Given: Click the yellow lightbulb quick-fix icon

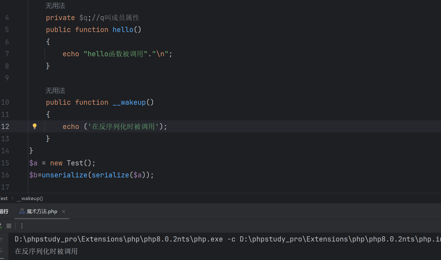Looking at the screenshot, I should click(x=35, y=126).
